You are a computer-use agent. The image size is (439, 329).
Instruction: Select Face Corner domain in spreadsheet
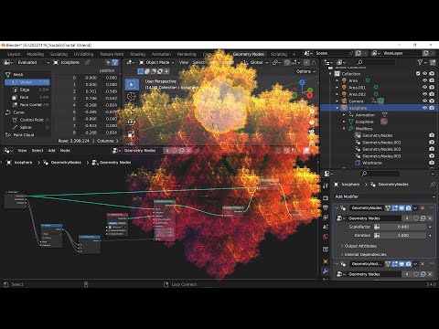[27, 105]
